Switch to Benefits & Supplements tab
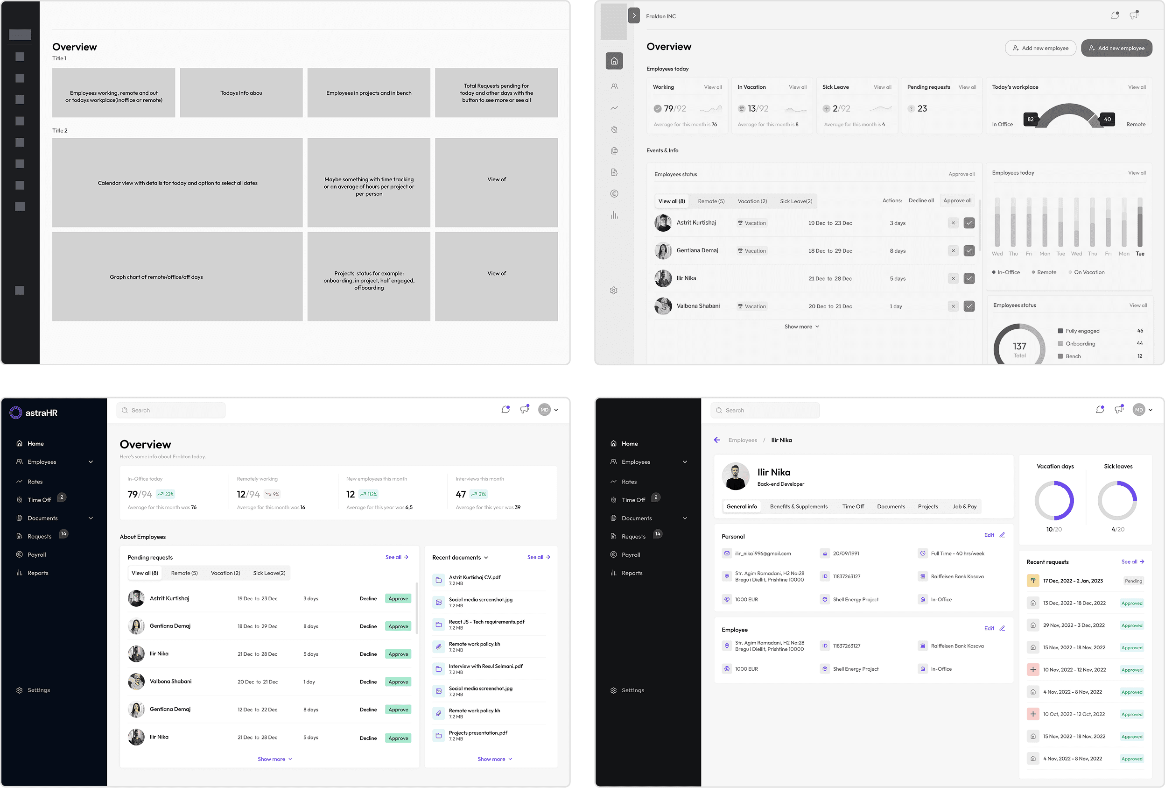 coord(799,507)
